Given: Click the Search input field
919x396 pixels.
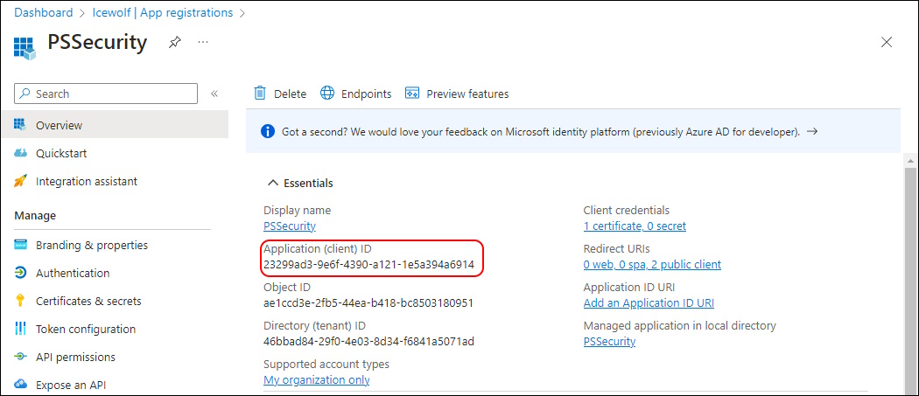Looking at the screenshot, I should click(x=106, y=94).
